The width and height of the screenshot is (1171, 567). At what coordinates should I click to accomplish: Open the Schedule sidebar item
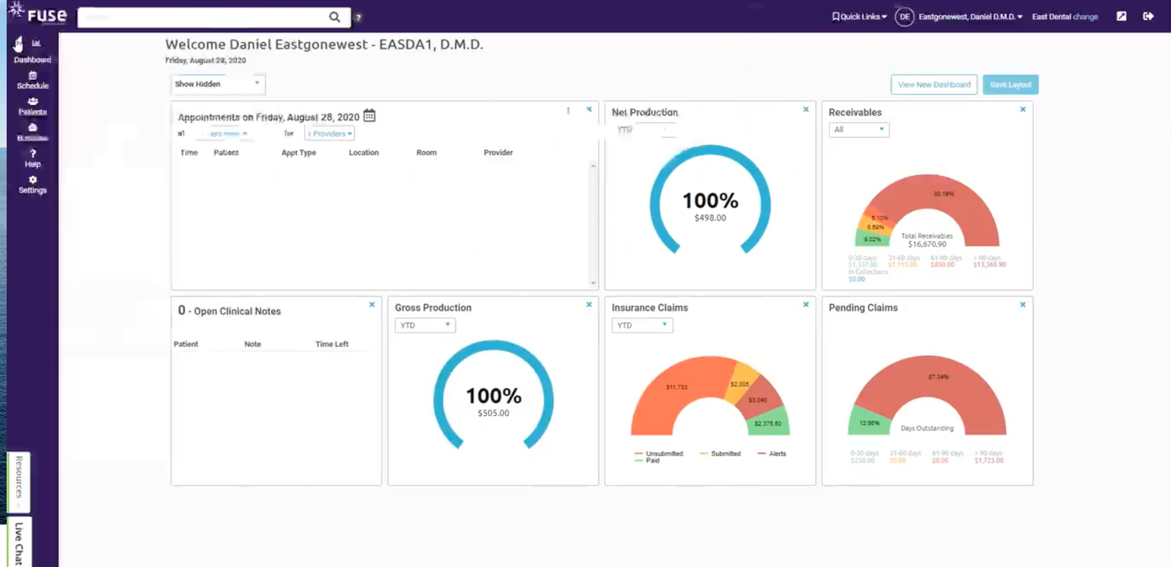[33, 80]
